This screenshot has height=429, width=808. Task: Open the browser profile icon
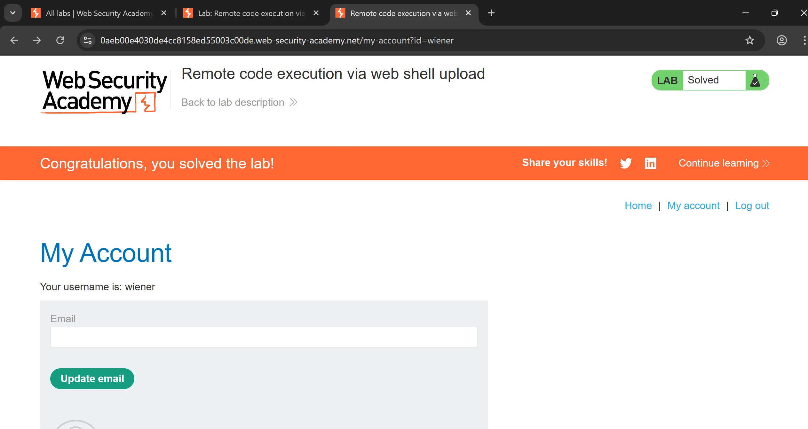pos(781,40)
